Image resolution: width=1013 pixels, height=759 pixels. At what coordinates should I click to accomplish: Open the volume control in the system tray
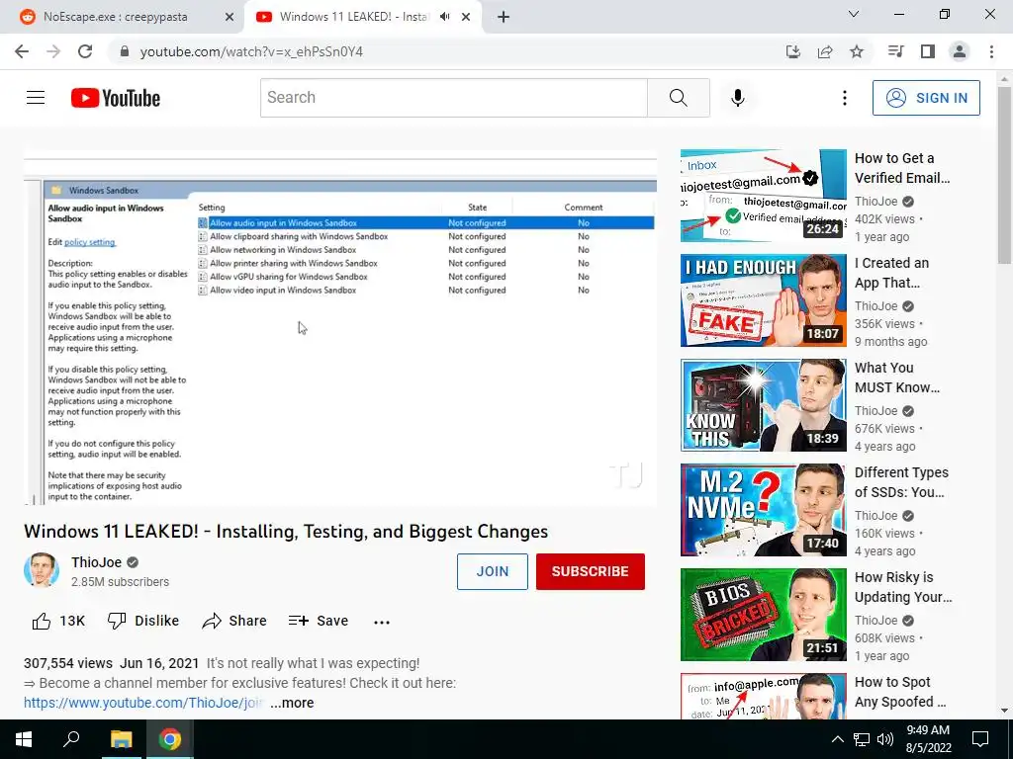(x=885, y=739)
